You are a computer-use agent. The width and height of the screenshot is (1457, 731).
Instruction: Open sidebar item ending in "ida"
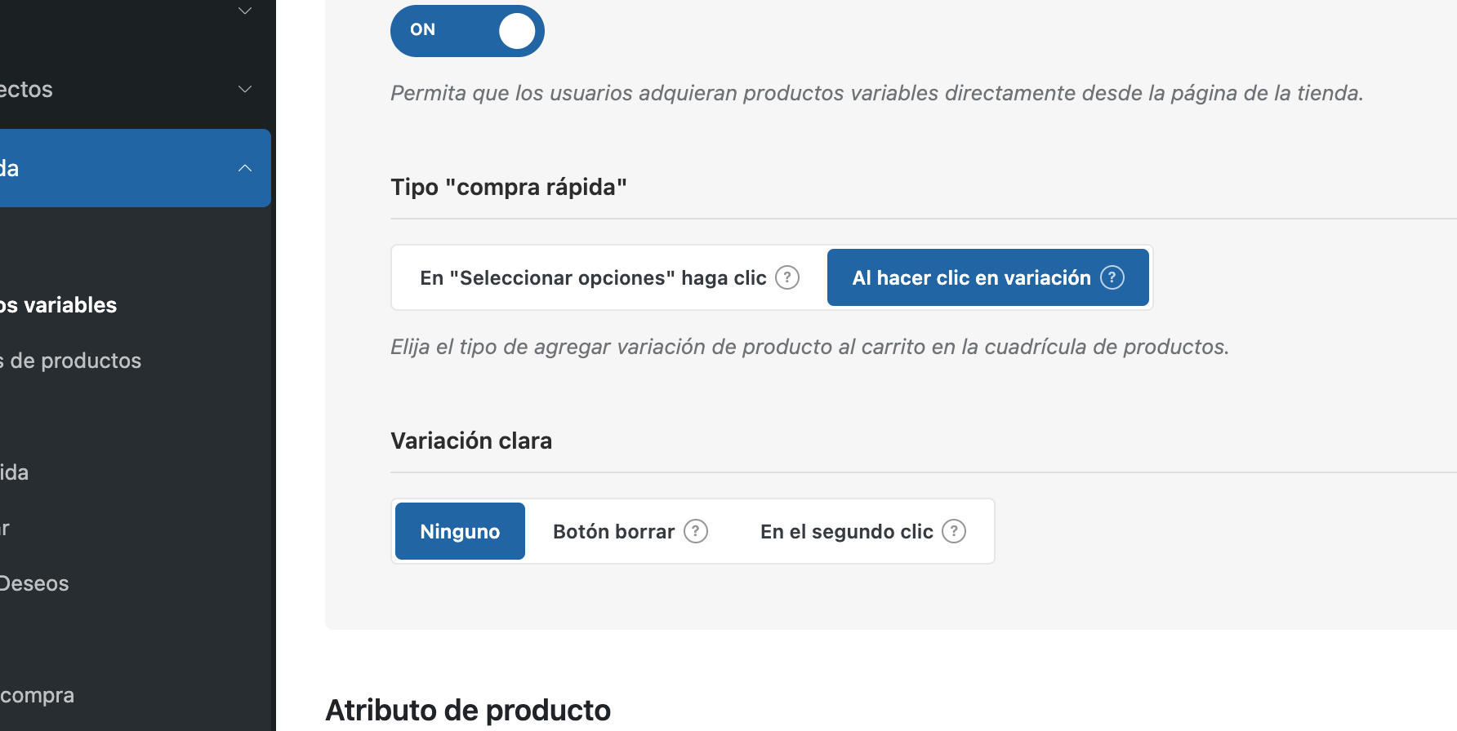(15, 472)
